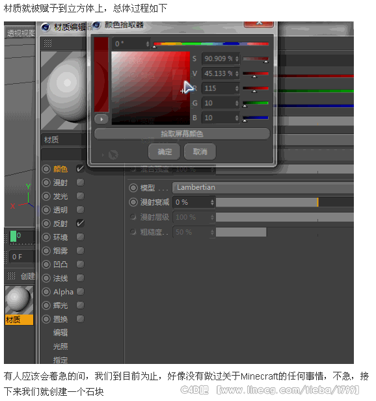Select the 颜色 channel radio icon
Viewport: 376px width, 401px height.
[x=46, y=169]
